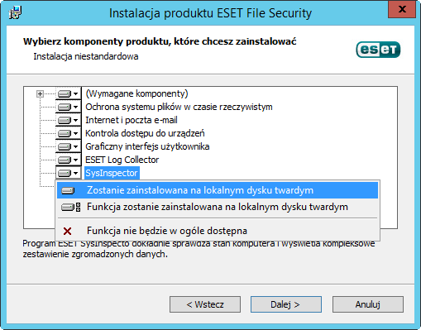The image size is (421, 330).
Task: Click the drive icon beside Graficzny interfejs użytkownika
Action: click(65, 146)
